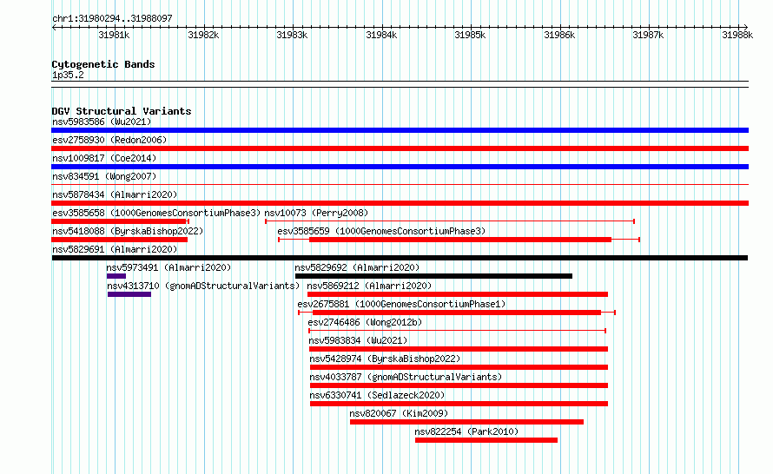Select the red bar under nsv822254 (Park2010)
773x474 pixels.
pos(486,440)
